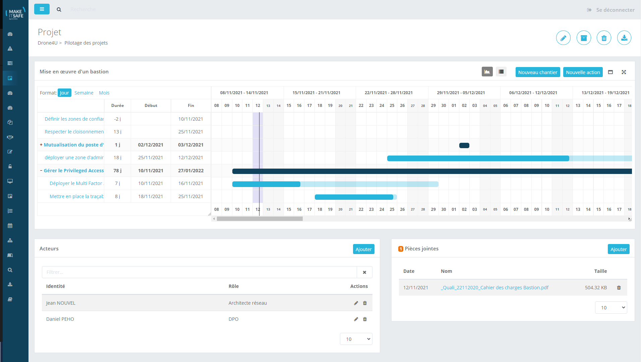Click the search magnifier icon in top bar
This screenshot has height=362, width=641.
tap(59, 9)
